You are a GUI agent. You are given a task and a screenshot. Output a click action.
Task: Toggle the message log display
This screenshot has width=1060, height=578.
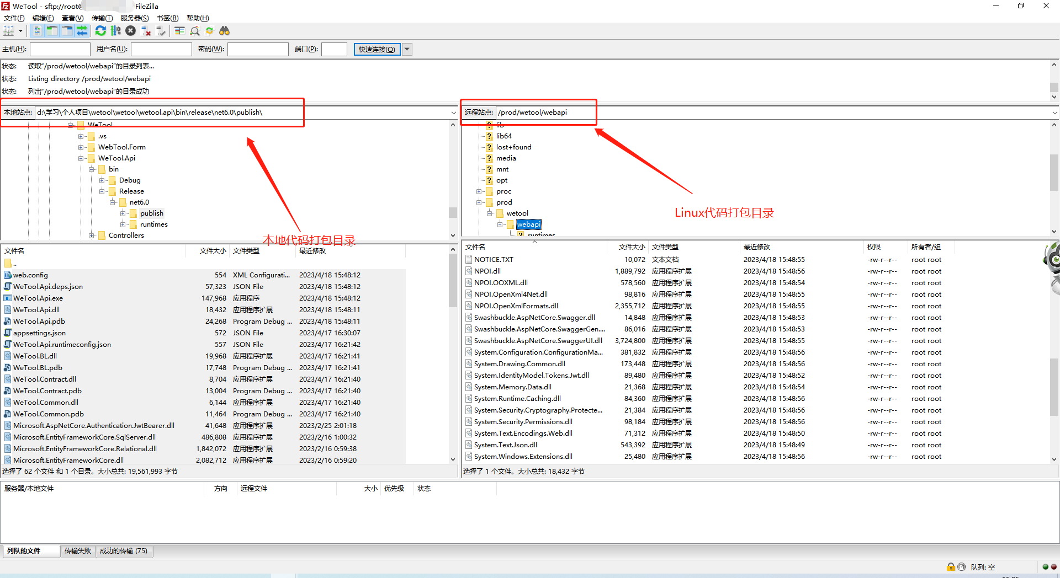[36, 31]
